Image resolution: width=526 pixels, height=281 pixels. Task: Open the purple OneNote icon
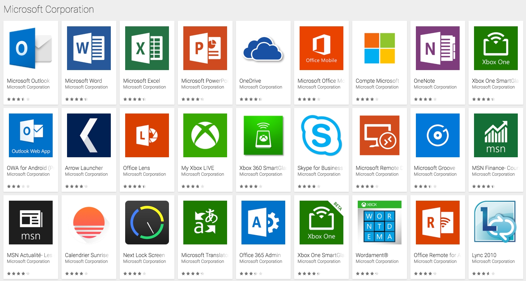click(x=438, y=48)
